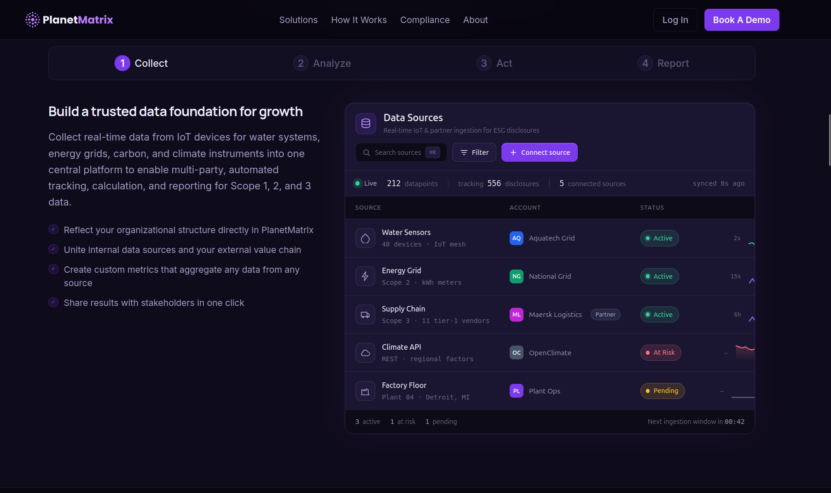Click the Factory Floor factory icon
The image size is (831, 493).
pyautogui.click(x=365, y=391)
